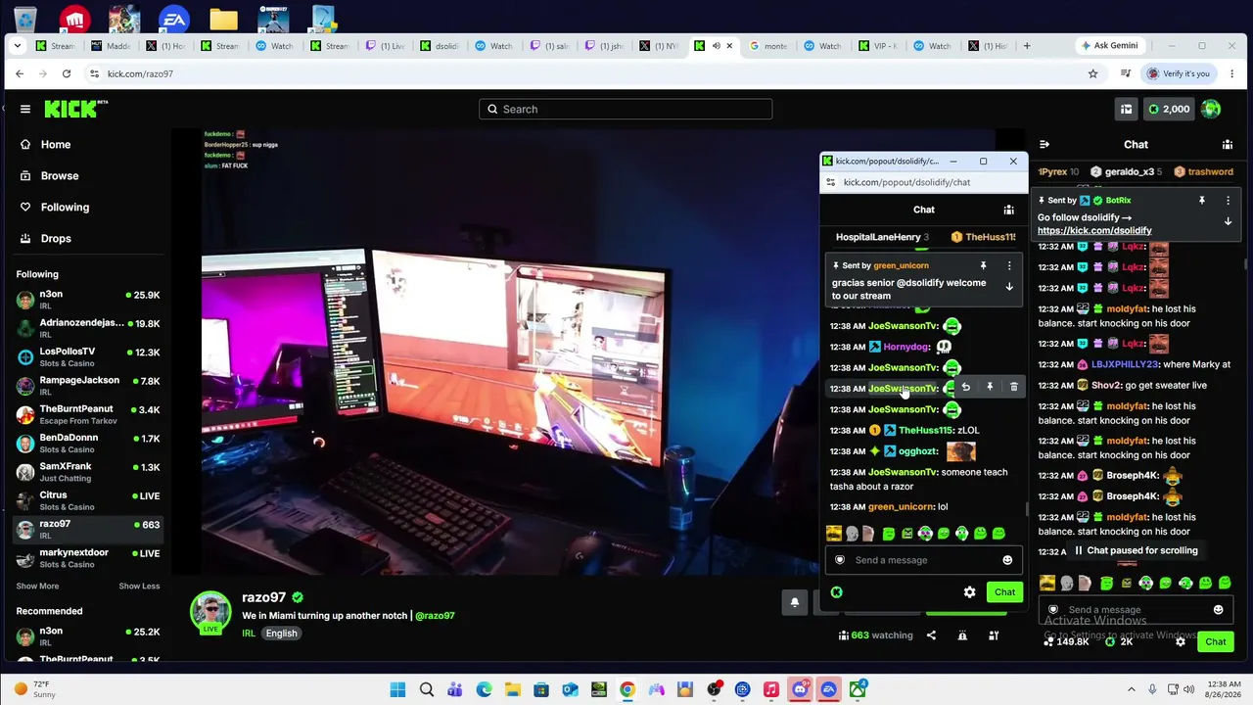Open emoji picker in popout chat
1253x705 pixels.
pyautogui.click(x=1007, y=560)
